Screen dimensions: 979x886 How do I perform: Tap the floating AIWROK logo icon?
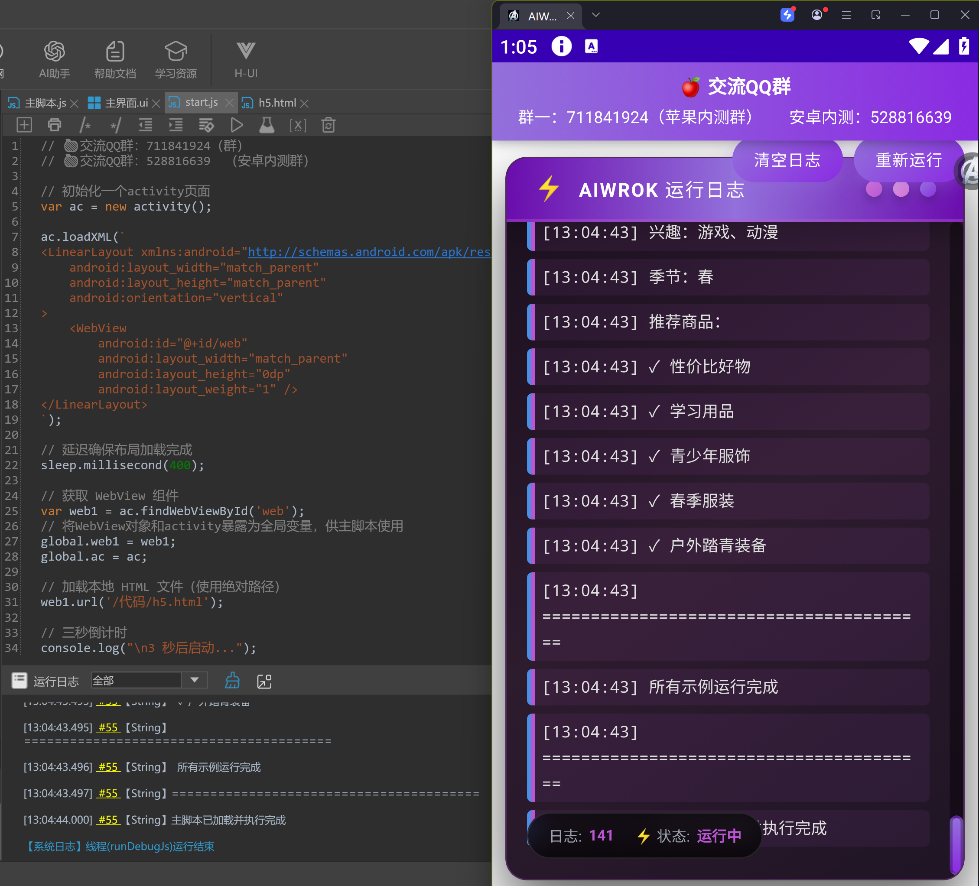click(x=969, y=171)
